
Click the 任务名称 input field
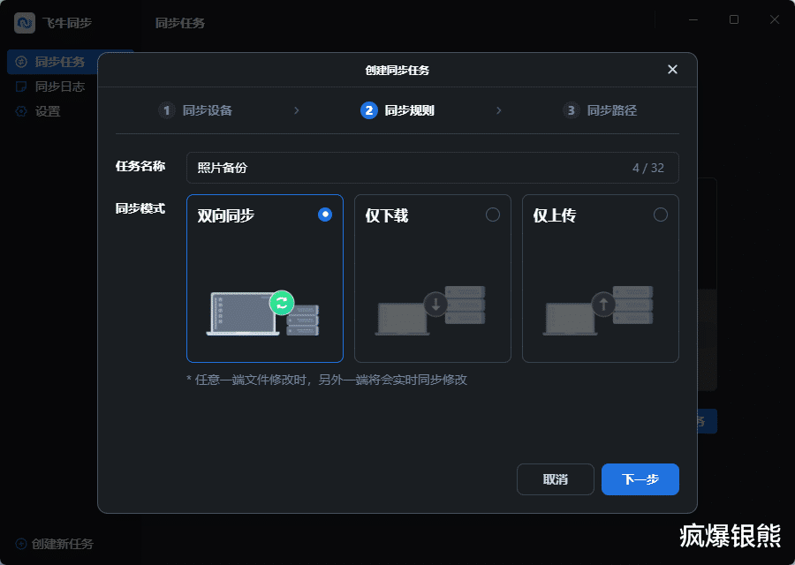(x=433, y=168)
